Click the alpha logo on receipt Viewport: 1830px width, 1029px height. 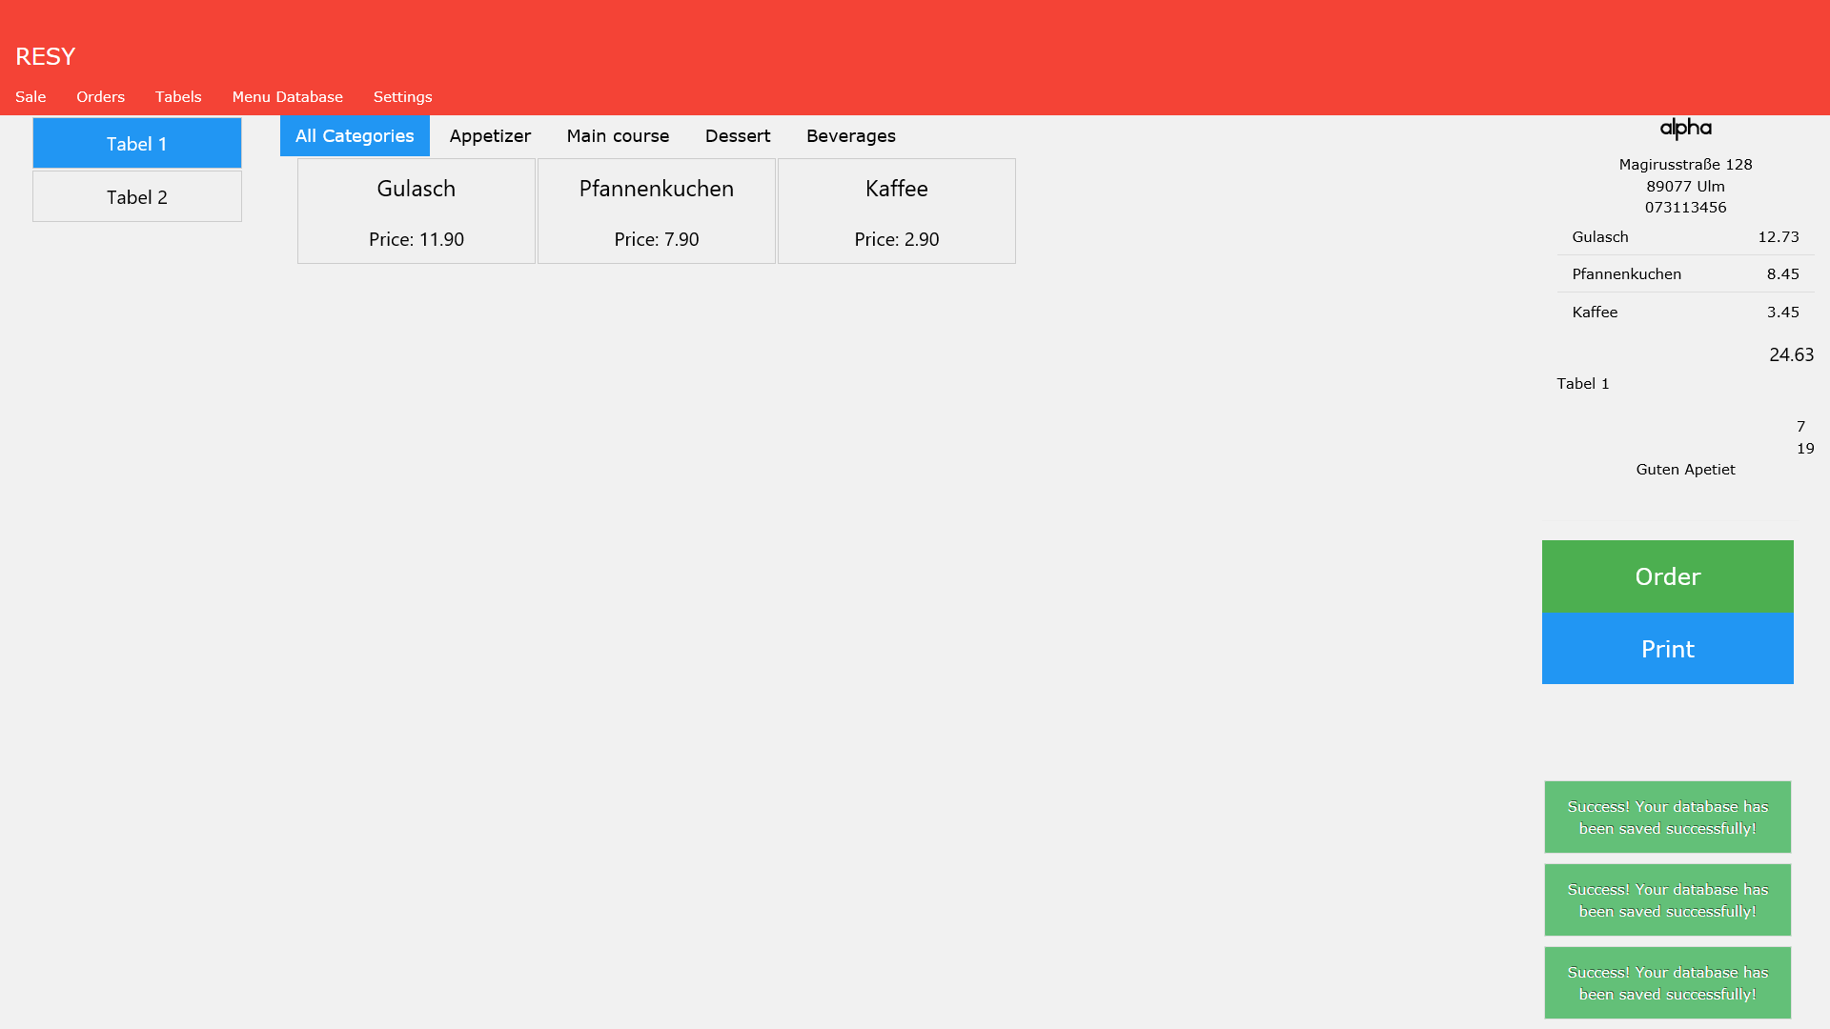tap(1685, 129)
